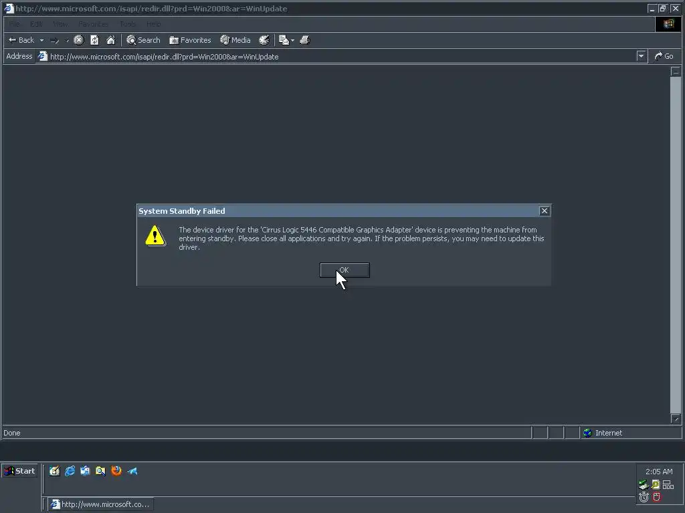Go back using the Back arrow button

pyautogui.click(x=21, y=40)
